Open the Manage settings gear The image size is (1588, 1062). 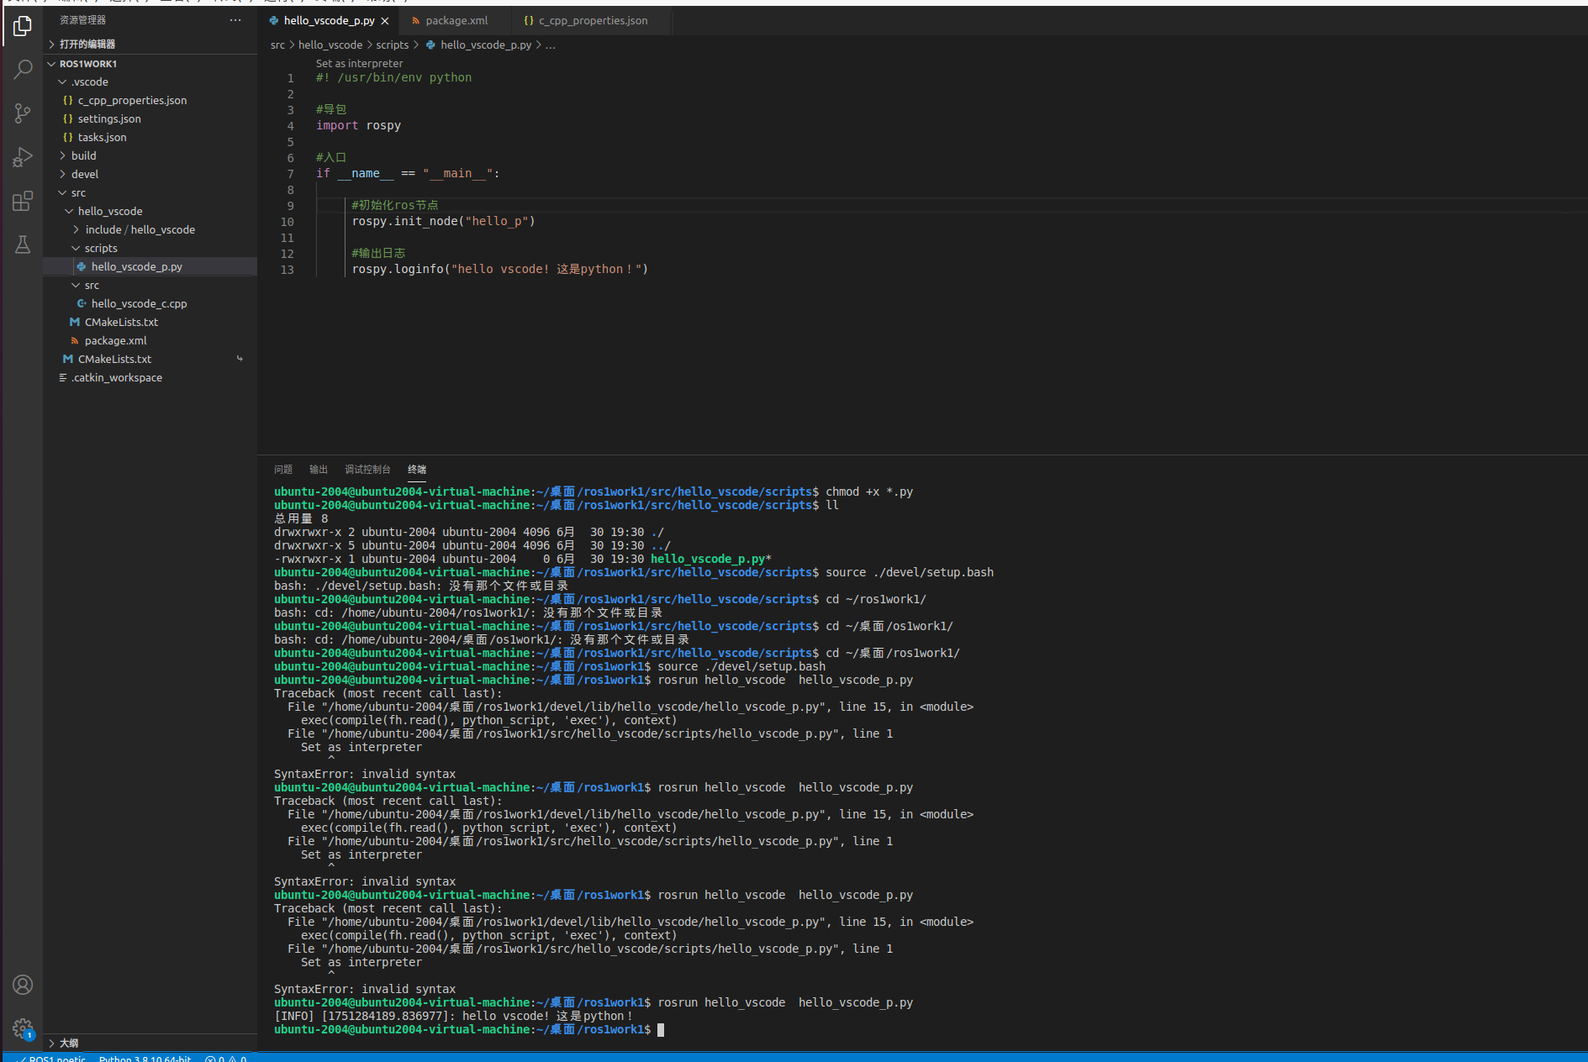point(22,1027)
